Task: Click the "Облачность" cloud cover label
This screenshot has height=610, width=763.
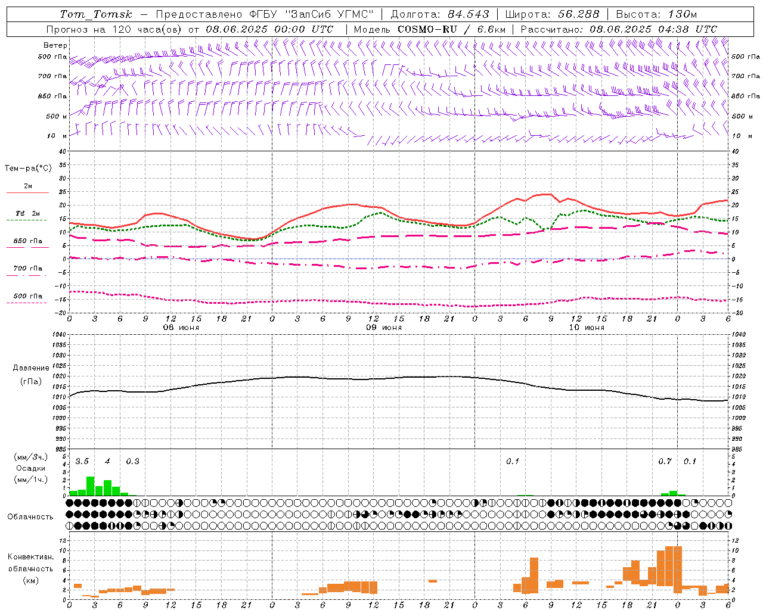Action: pyautogui.click(x=30, y=516)
